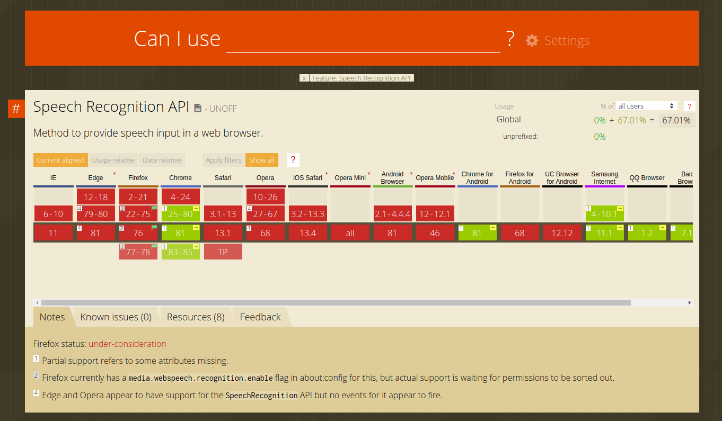The image size is (722, 421).
Task: Click the scrollbar left arrow
Action: click(x=37, y=302)
